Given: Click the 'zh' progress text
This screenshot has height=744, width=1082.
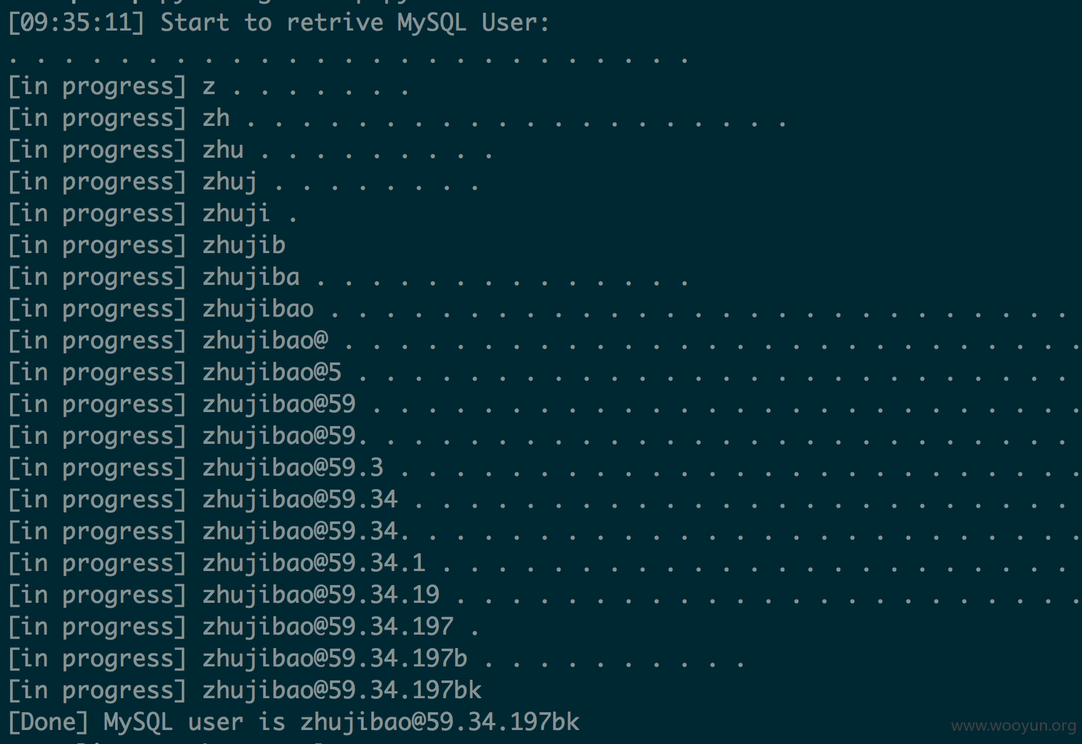Looking at the screenshot, I should (x=216, y=118).
